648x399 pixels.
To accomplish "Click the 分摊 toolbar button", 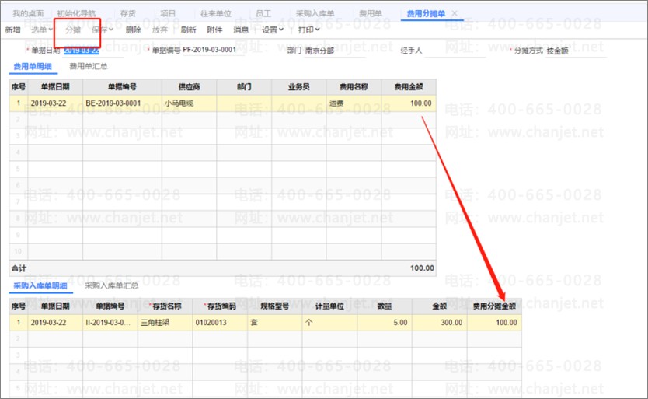I will click(x=73, y=30).
